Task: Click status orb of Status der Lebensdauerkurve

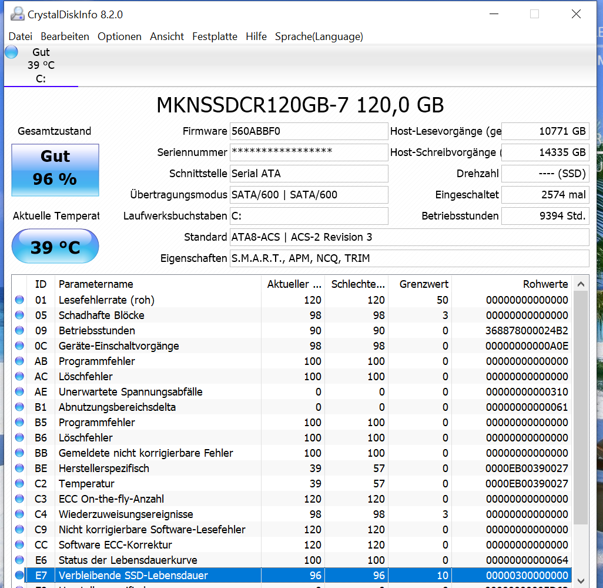Action: click(x=19, y=560)
